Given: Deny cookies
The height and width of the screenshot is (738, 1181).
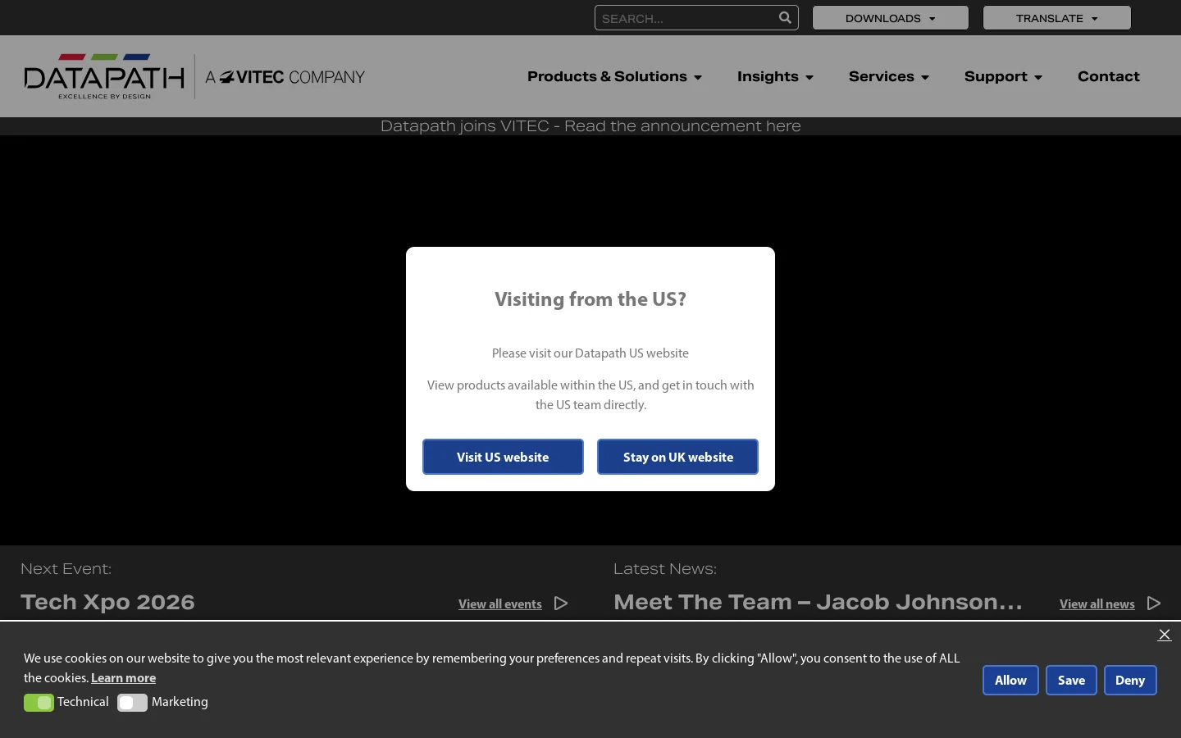Looking at the screenshot, I should click(1130, 680).
